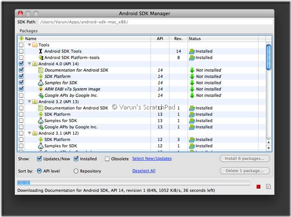
Task: Click the Android SDK Platform-tools icon
Action: (x=41, y=57)
